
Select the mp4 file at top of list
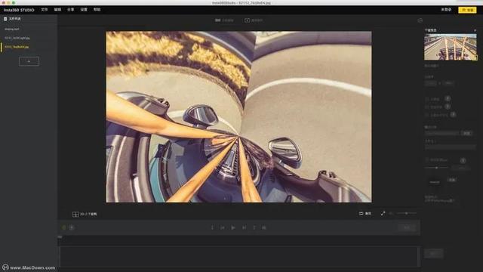coord(12,29)
